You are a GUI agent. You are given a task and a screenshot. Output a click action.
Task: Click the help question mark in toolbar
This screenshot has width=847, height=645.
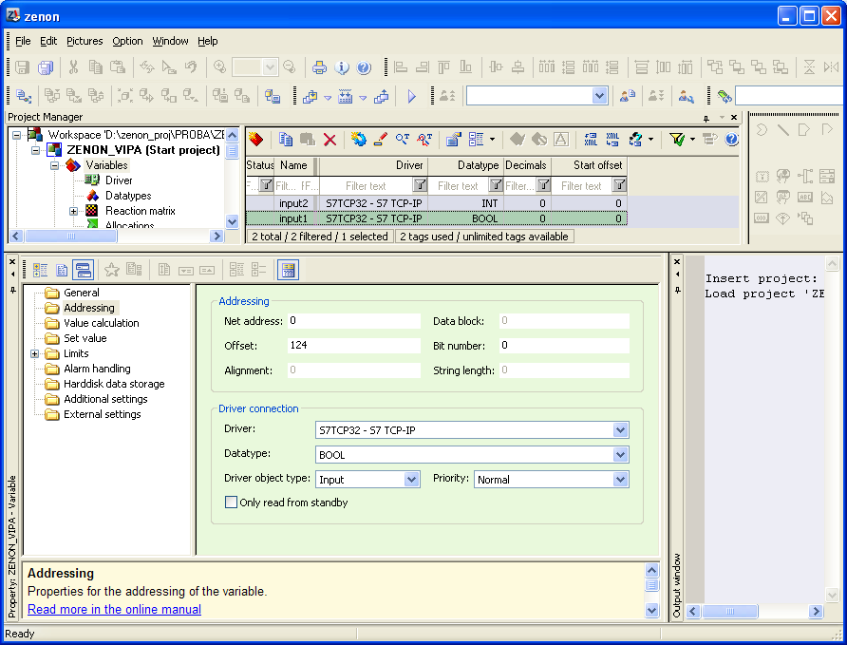point(364,67)
